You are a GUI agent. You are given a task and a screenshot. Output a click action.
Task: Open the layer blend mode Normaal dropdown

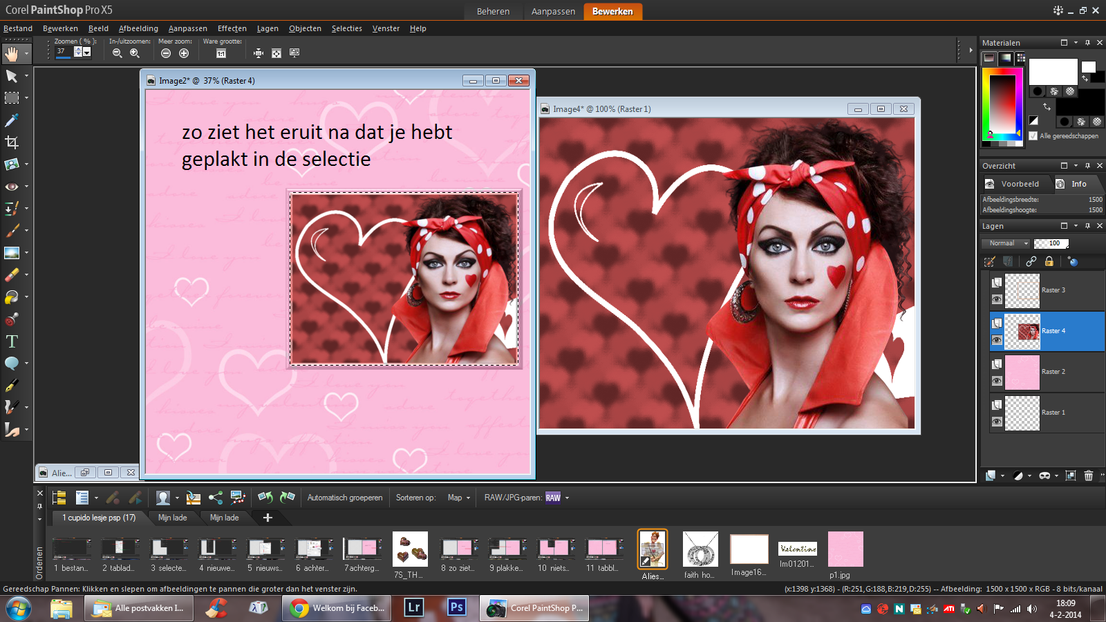1006,243
